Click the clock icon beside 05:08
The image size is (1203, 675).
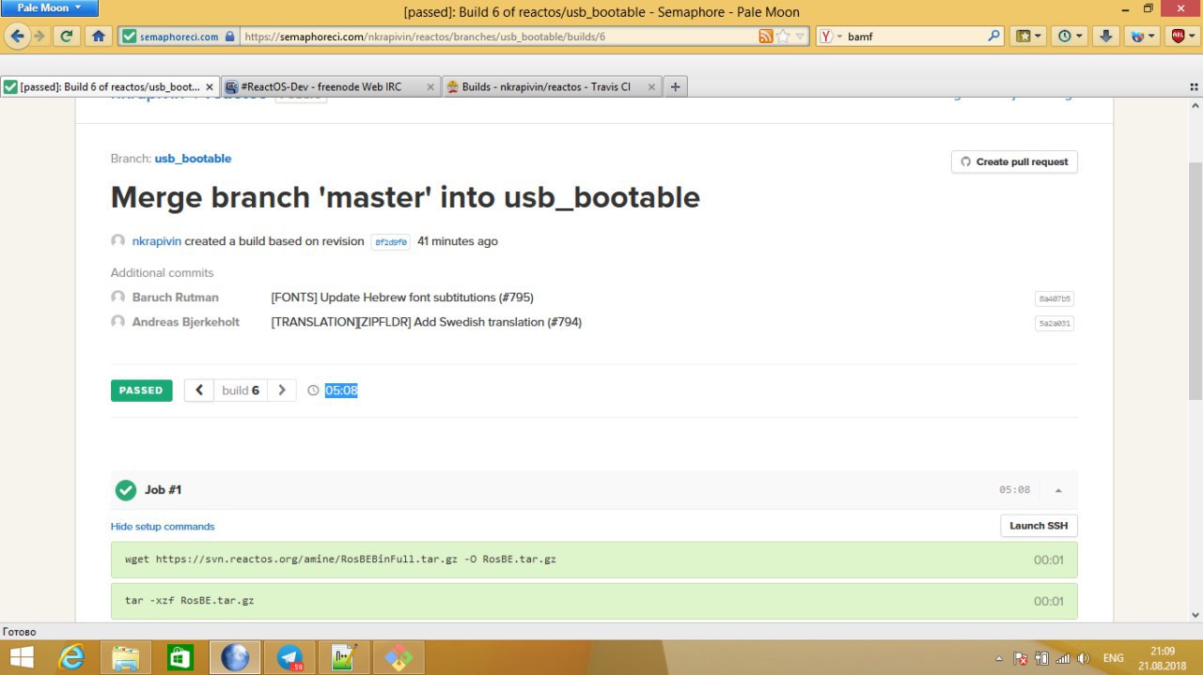point(314,391)
